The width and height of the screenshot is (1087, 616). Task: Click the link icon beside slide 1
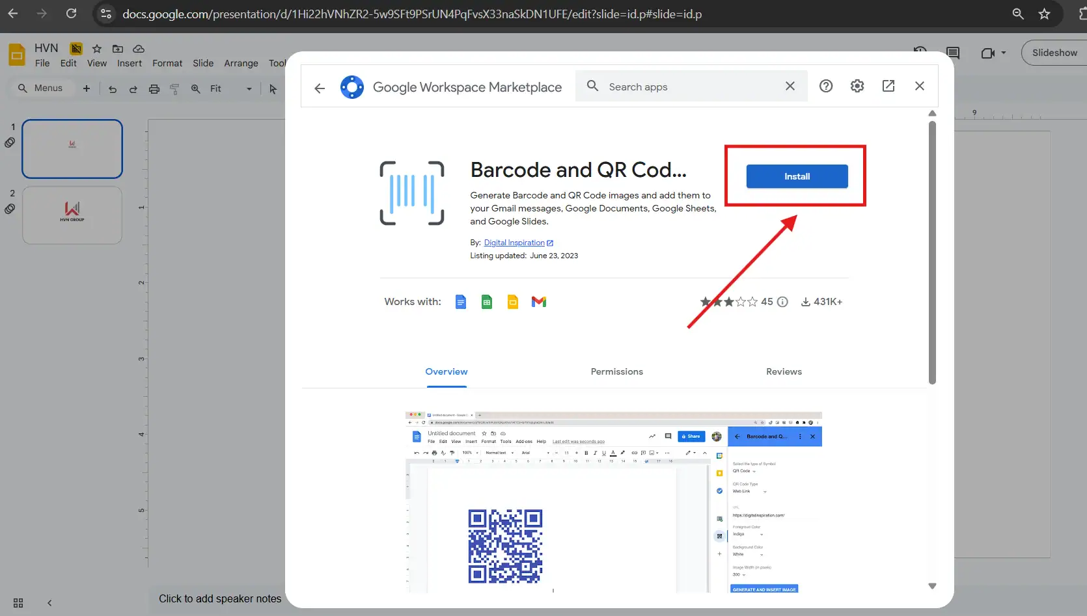pyautogui.click(x=10, y=142)
